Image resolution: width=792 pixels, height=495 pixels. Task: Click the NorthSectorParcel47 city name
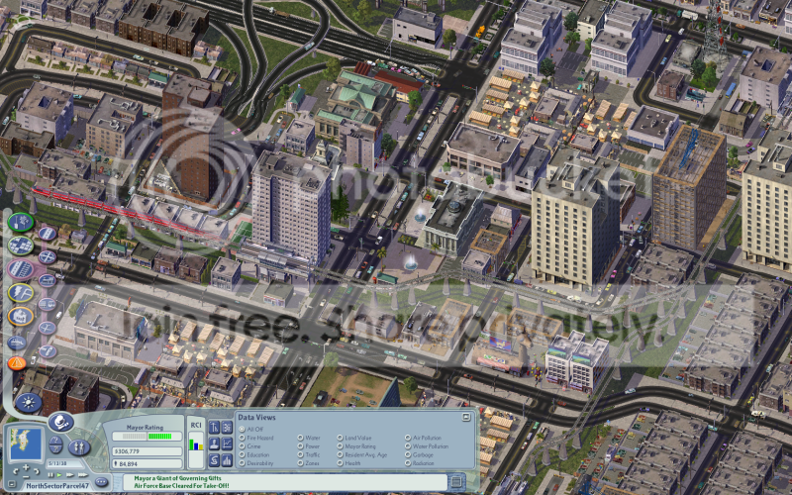click(57, 485)
